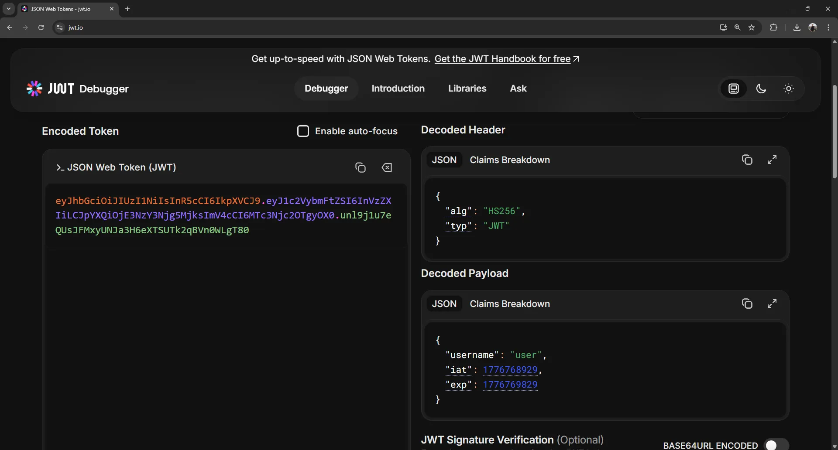Enable the auto-focus checkbox
Image resolution: width=838 pixels, height=450 pixels.
click(x=303, y=131)
